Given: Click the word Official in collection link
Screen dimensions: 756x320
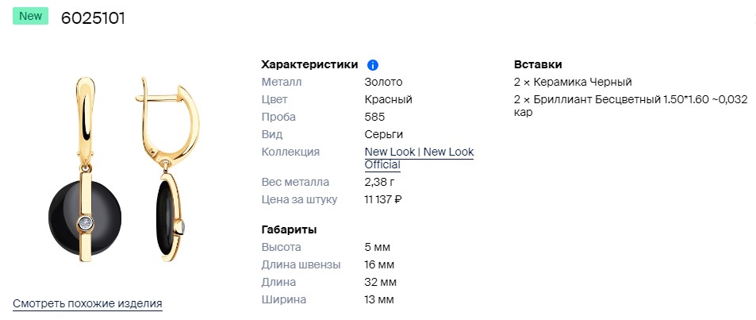Looking at the screenshot, I should [382, 165].
